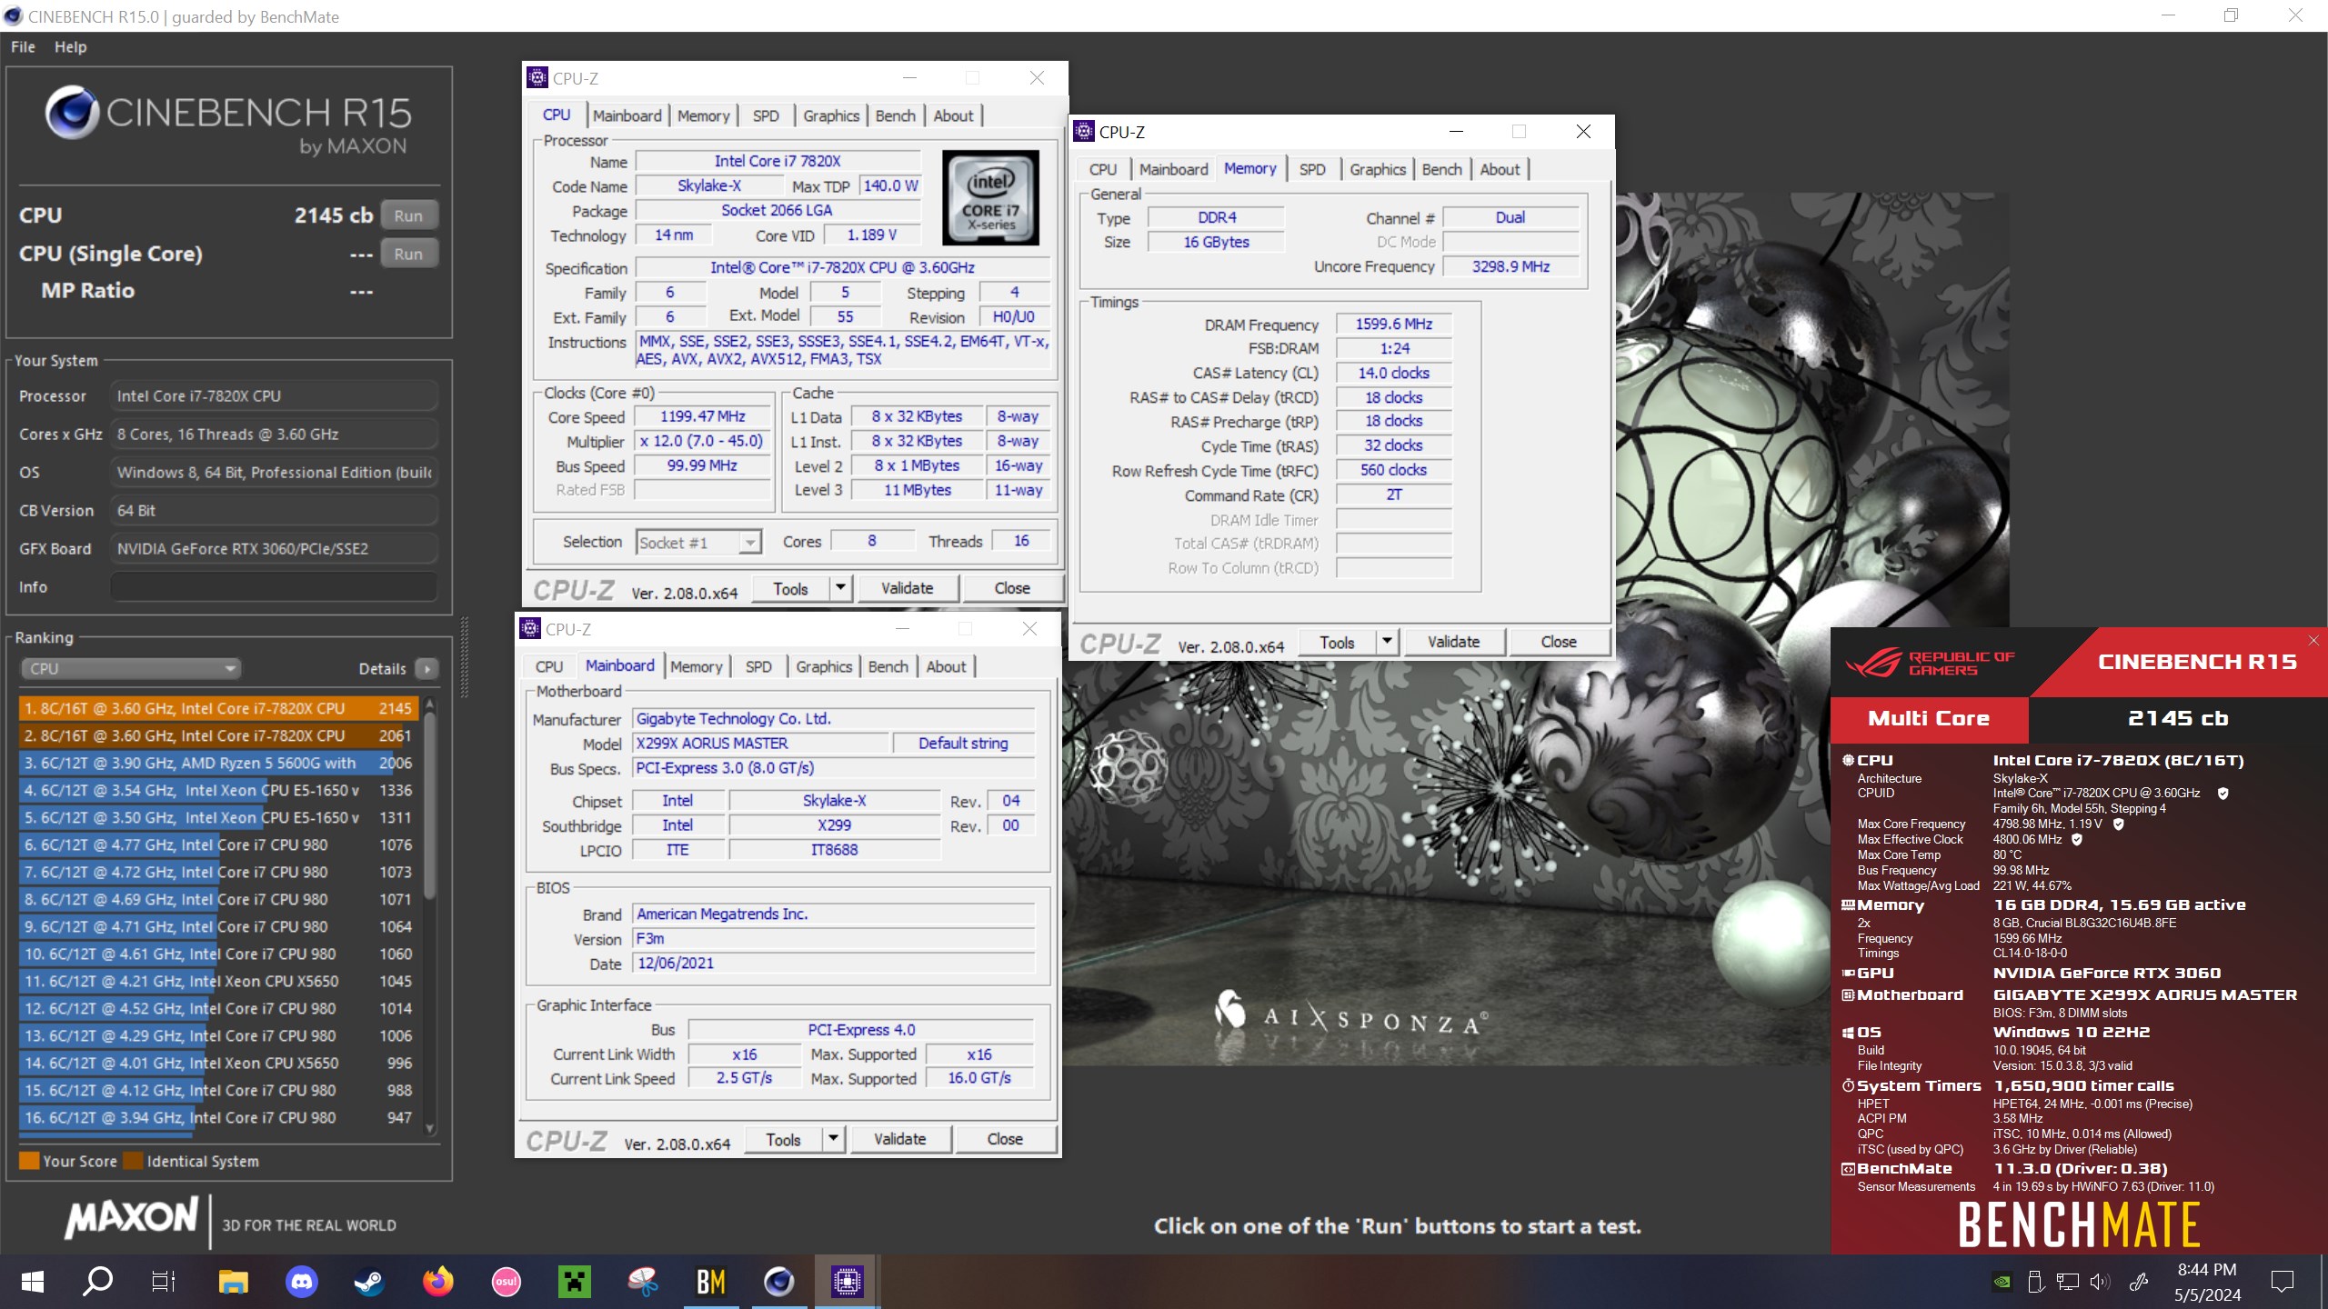Click the orange Your Score legend swatch
2328x1309 pixels.
[28, 1161]
